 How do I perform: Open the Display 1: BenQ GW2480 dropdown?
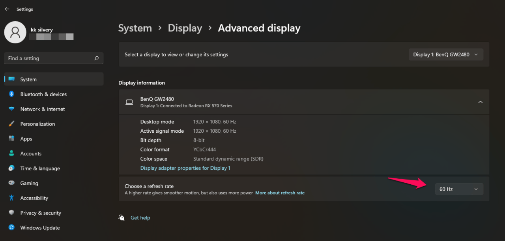pos(446,55)
